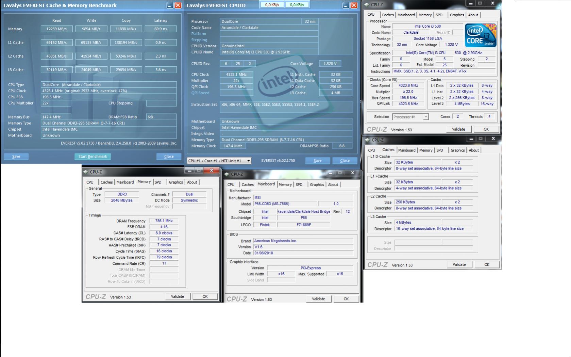Switch to CPU tab in the CPU-Z Caches window
The width and height of the screenshot is (571, 357).
coord(372,150)
